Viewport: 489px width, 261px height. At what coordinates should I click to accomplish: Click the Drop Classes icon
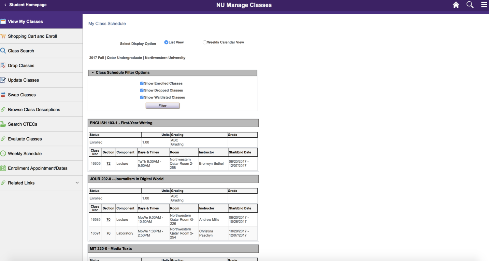click(3, 65)
